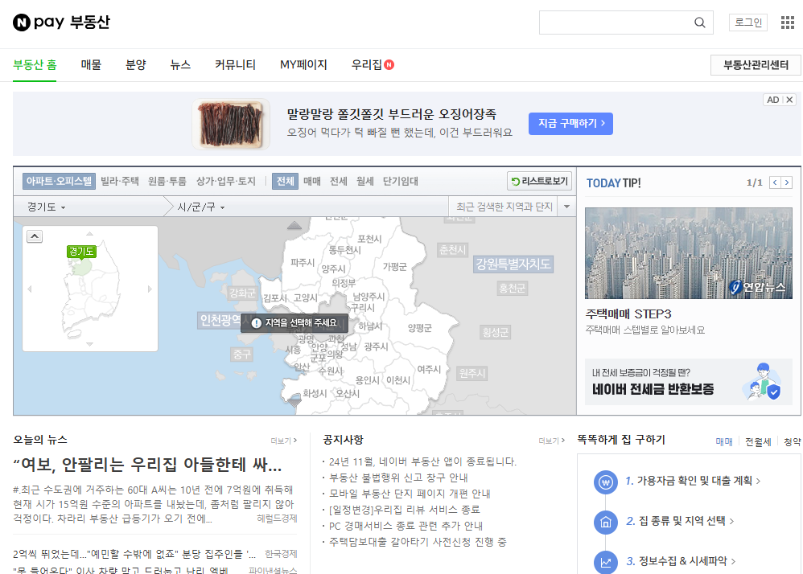
Task: Open the 경기도 province dropdown
Action: (x=46, y=207)
